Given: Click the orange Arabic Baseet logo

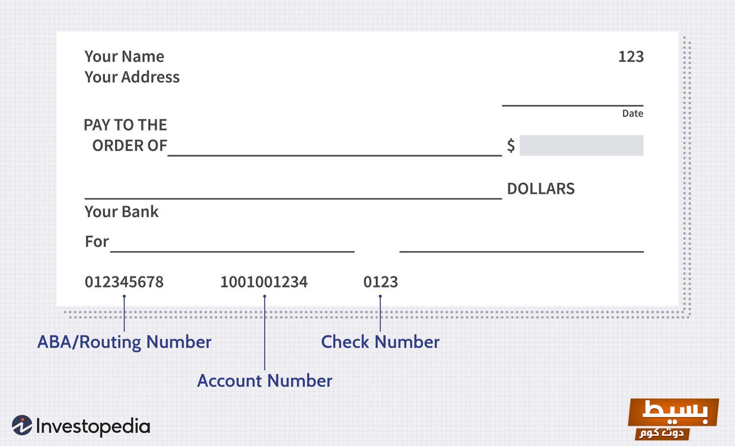Looking at the screenshot, I should tap(673, 418).
